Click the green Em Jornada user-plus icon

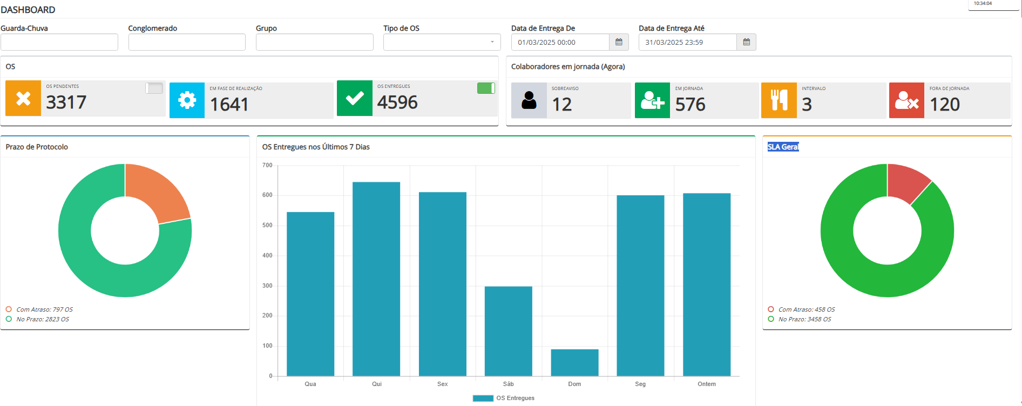[652, 100]
